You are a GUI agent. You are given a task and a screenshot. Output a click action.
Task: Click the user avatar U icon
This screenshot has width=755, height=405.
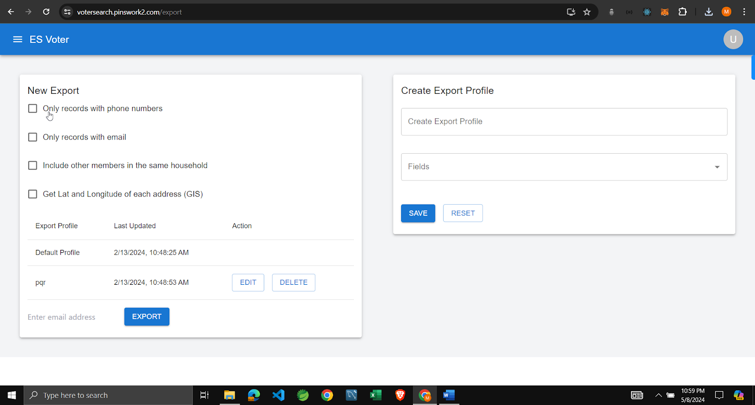pos(733,40)
